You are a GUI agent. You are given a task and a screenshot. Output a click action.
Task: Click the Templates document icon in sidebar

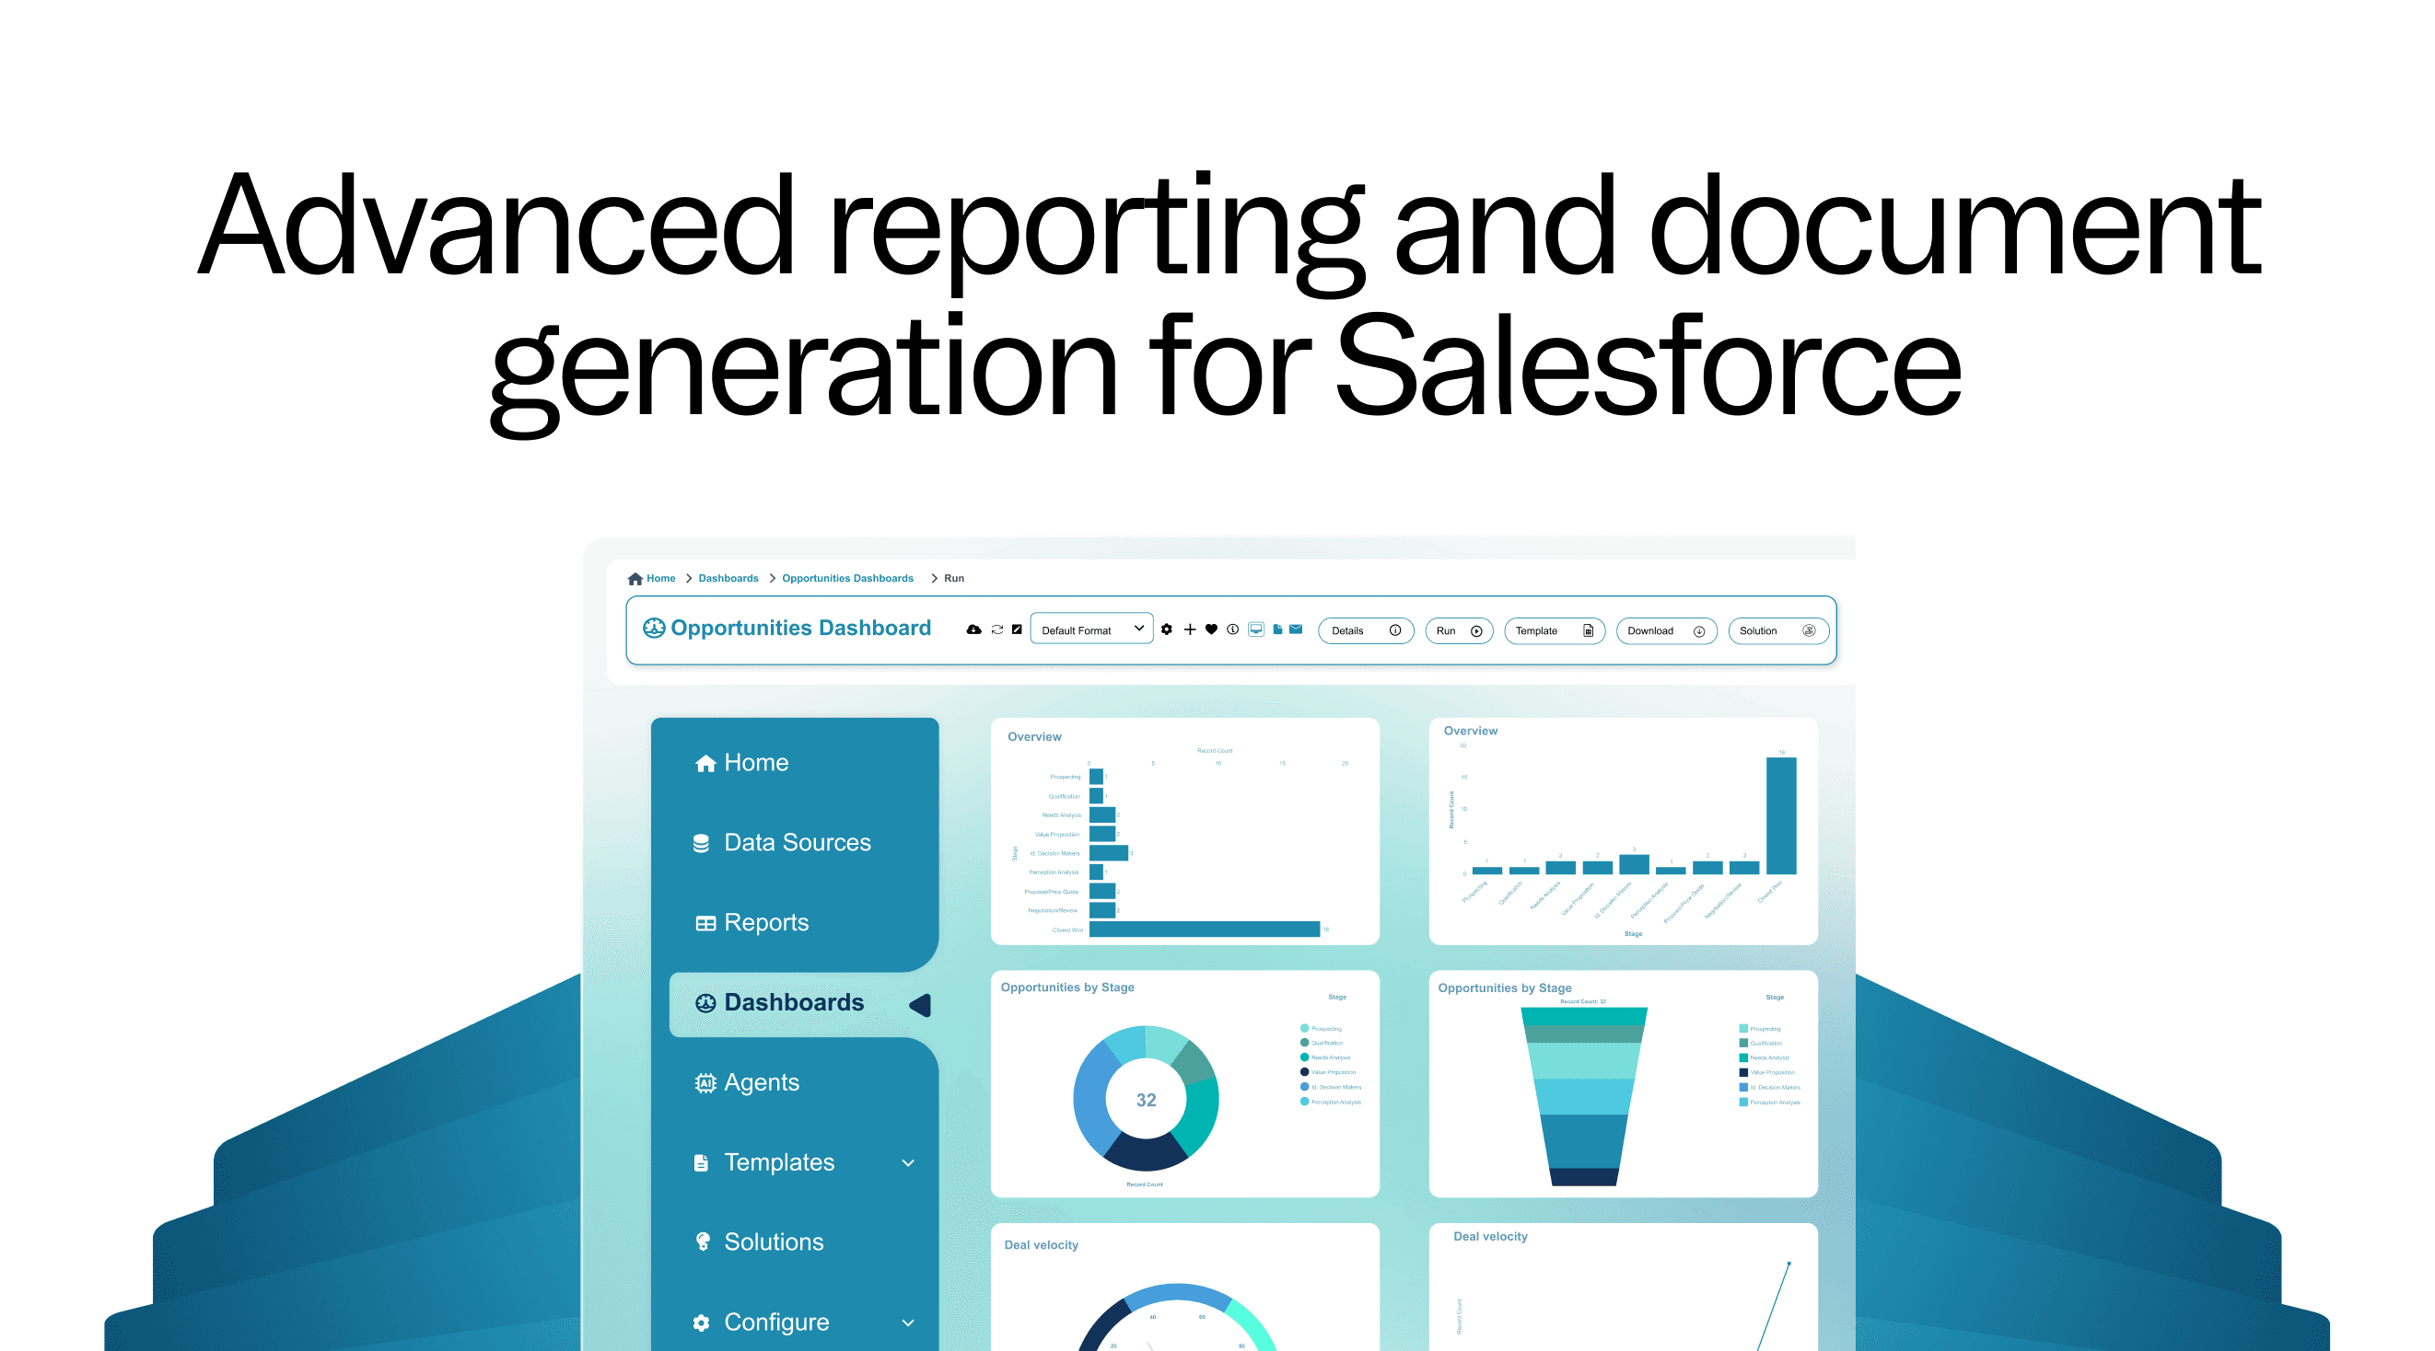pos(702,1163)
